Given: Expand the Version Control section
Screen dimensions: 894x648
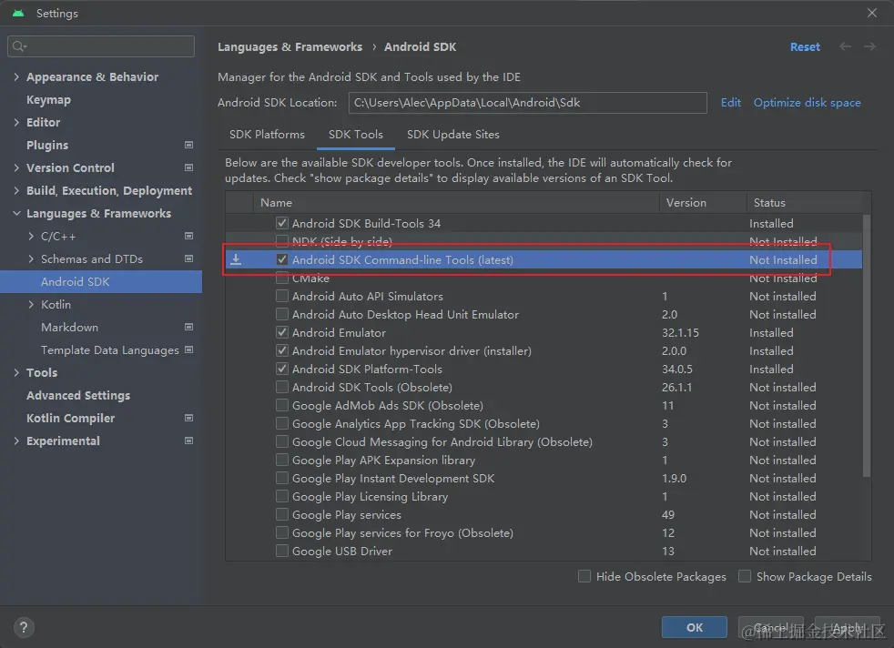Looking at the screenshot, I should pos(16,168).
